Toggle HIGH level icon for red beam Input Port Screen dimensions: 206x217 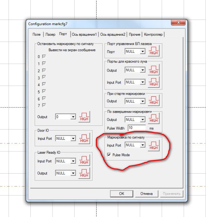click(x=154, y=82)
